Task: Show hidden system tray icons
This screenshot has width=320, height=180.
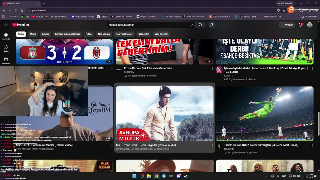Action: click(267, 176)
